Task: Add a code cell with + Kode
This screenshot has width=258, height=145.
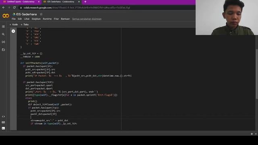Action: [x=14, y=25]
